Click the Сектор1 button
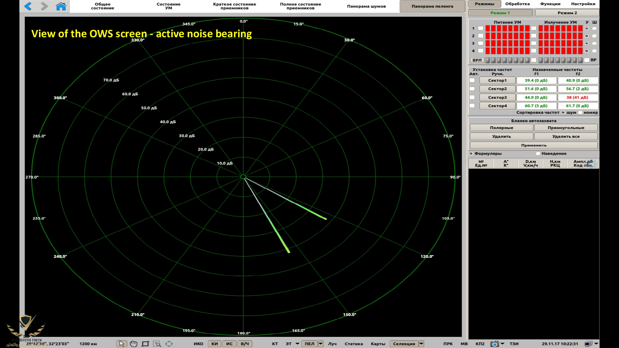 (x=497, y=80)
